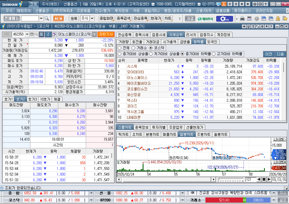Open stock code 462350 dropdown arrow
Image resolution: width=289 pixels, height=204 pixels.
coord(27,34)
